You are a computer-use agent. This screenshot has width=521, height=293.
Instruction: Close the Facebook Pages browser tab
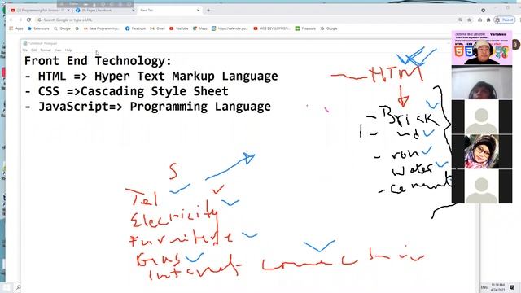tap(134, 11)
